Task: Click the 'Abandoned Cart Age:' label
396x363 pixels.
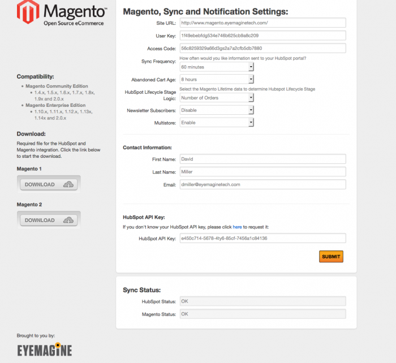Action: [153, 80]
